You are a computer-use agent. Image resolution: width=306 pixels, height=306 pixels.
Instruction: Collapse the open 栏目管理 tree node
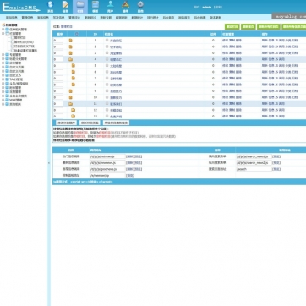tap(3, 33)
